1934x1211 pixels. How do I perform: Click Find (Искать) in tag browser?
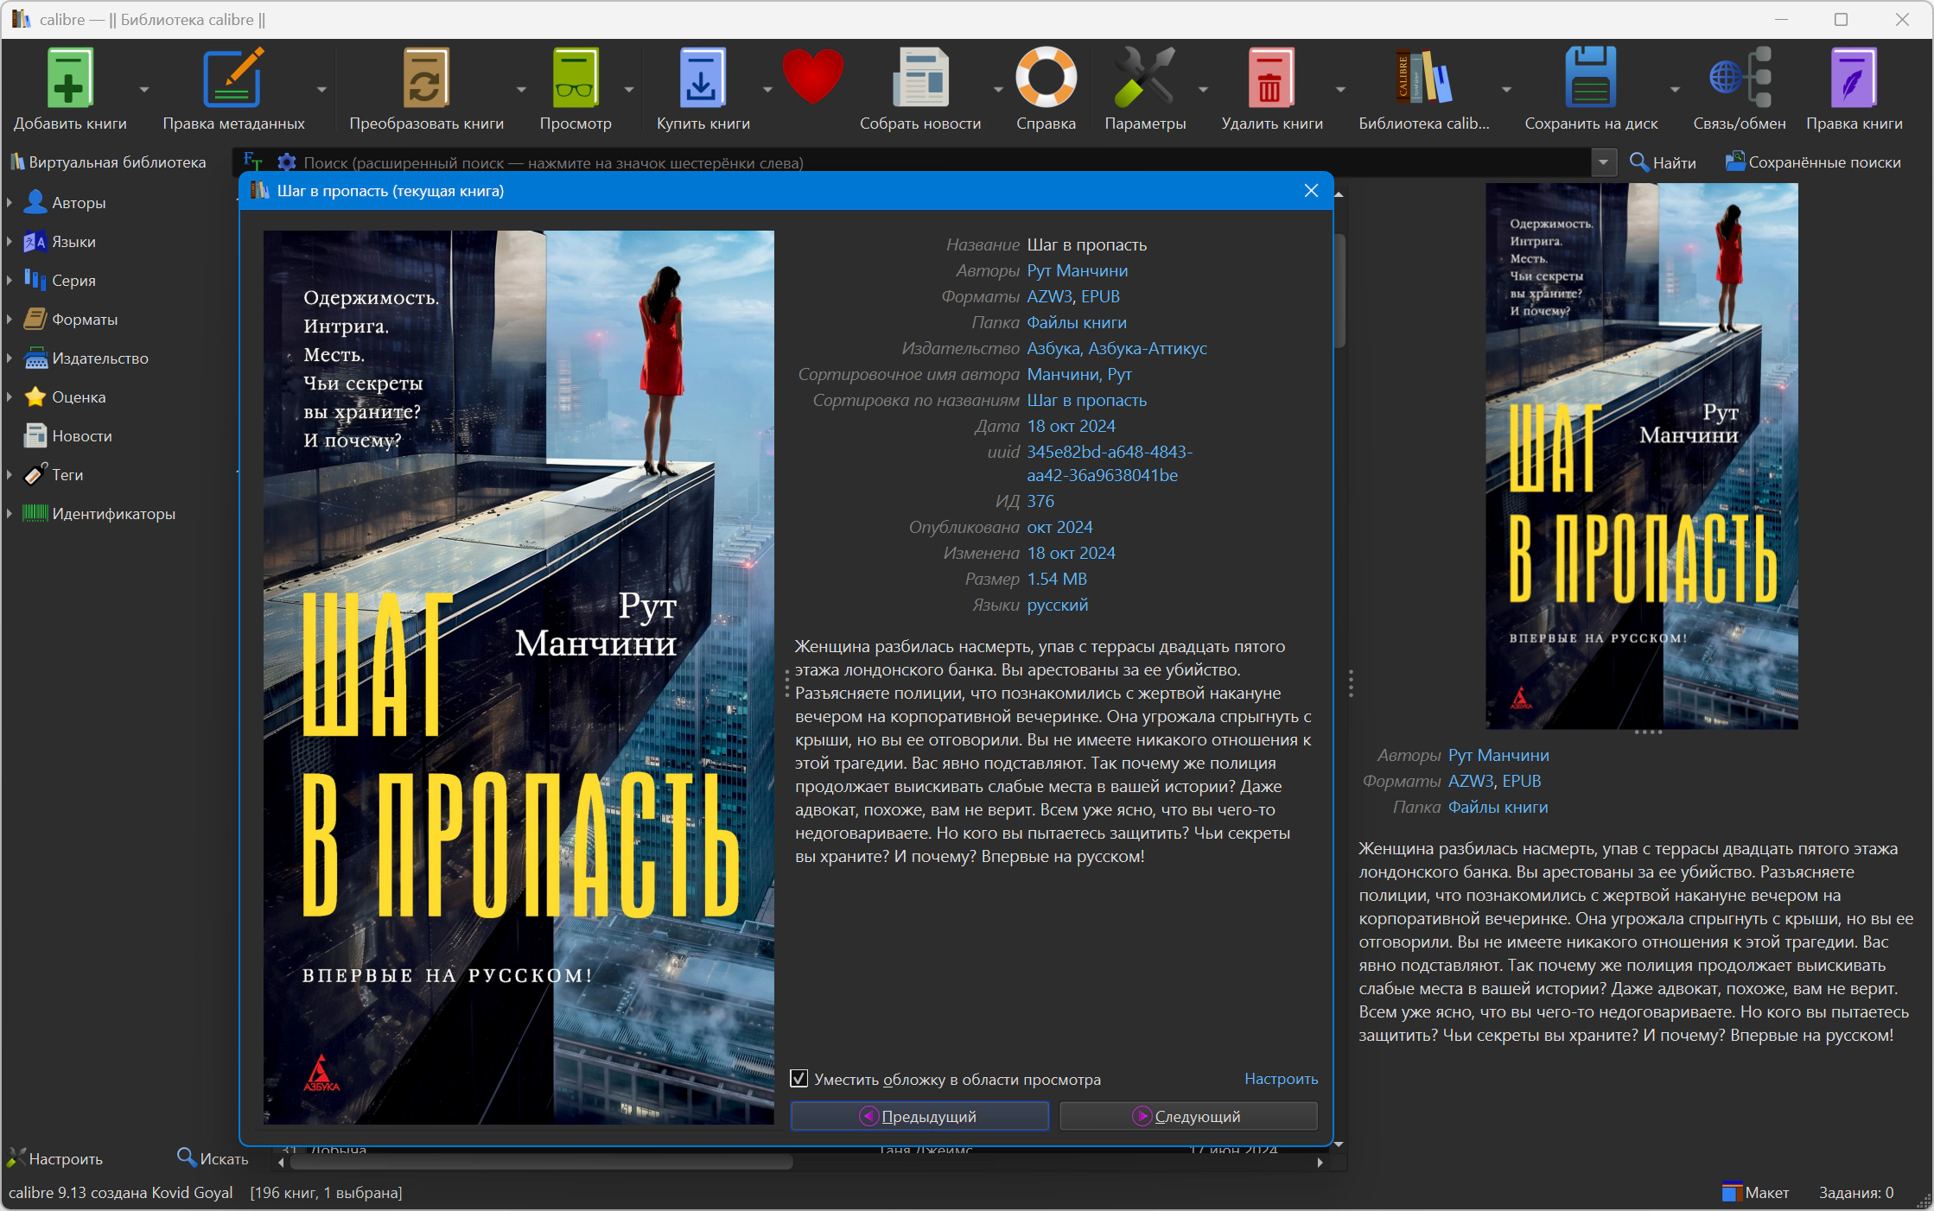(213, 1158)
